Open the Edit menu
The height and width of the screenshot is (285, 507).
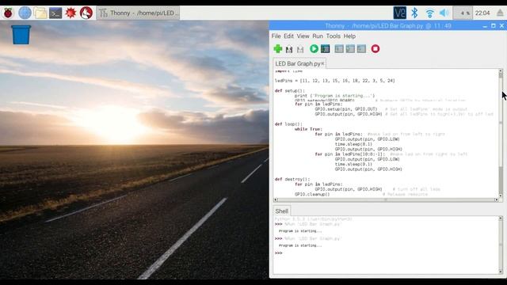[x=288, y=36]
